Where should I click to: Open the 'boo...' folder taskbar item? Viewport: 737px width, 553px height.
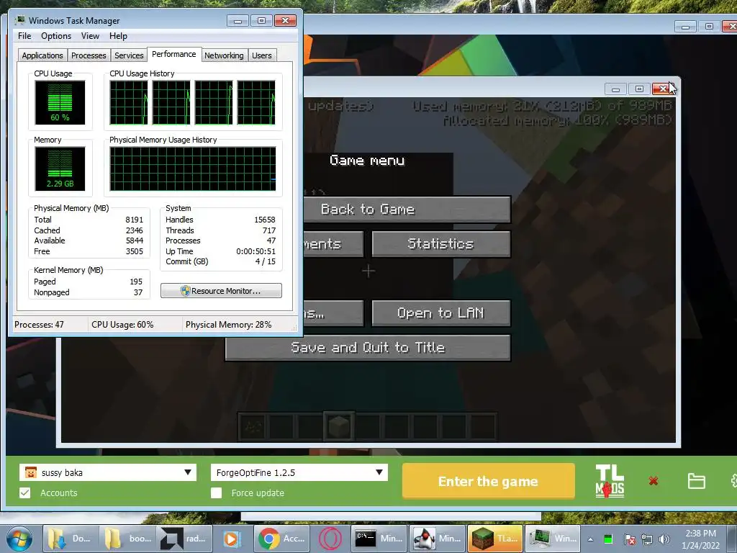pos(128,539)
